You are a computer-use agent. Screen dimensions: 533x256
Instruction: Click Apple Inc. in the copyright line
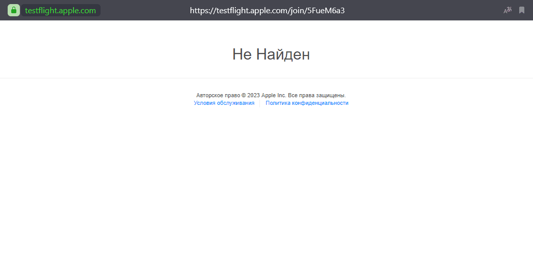coord(274,95)
